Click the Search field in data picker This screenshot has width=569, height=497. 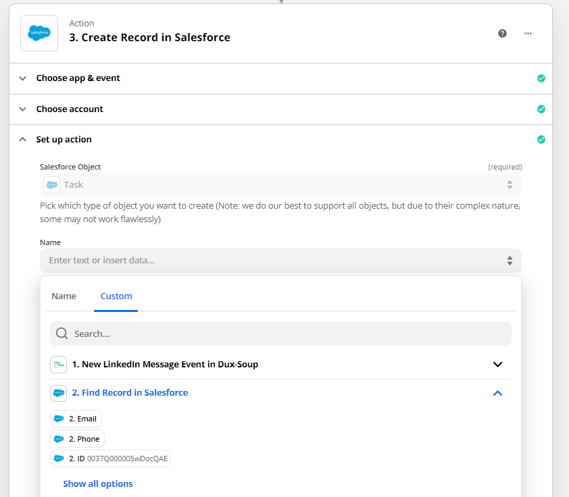(x=280, y=334)
